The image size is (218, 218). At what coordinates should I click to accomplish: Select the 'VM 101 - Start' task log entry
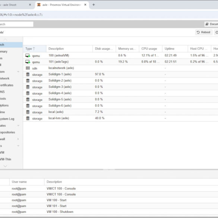109,206
